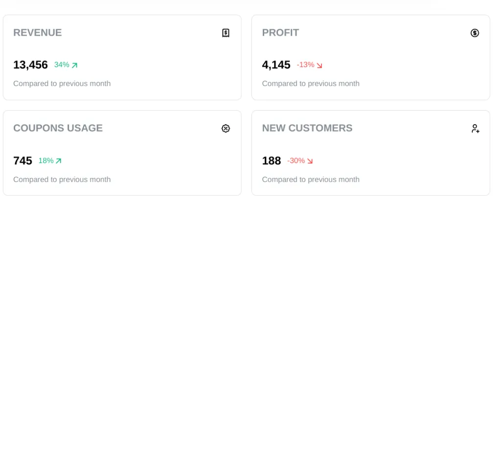Click the REVENUE card title
This screenshot has height=467, width=501.
click(x=38, y=33)
